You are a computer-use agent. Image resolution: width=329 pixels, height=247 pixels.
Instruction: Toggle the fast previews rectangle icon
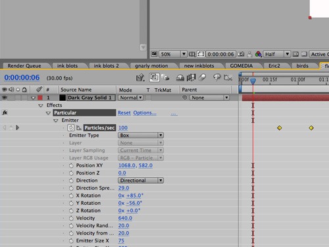point(295,54)
